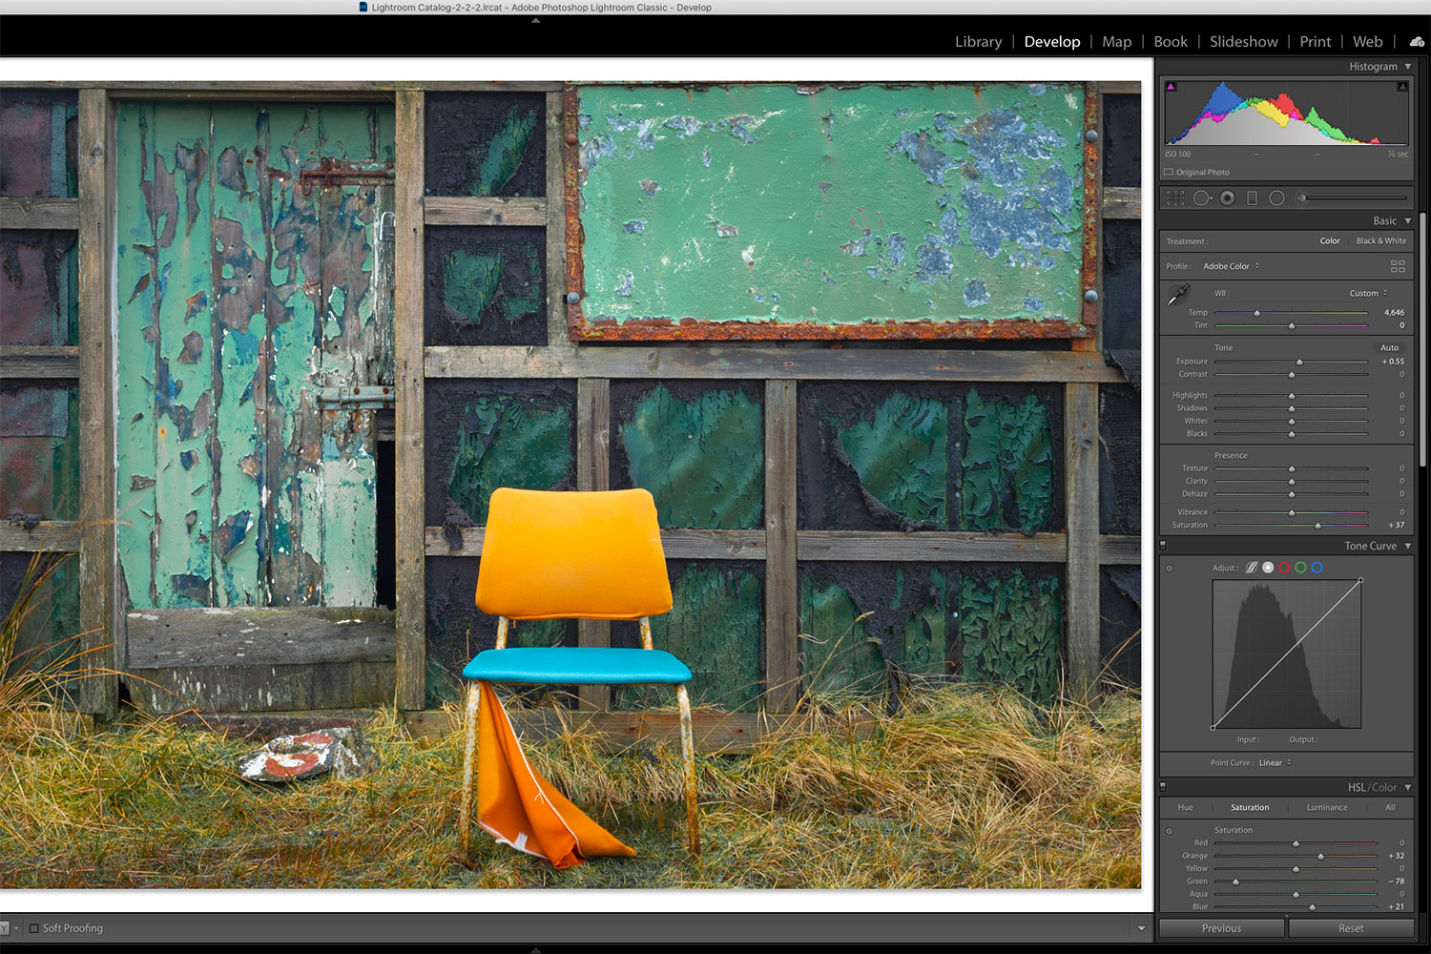Click the Previous button

(1221, 928)
